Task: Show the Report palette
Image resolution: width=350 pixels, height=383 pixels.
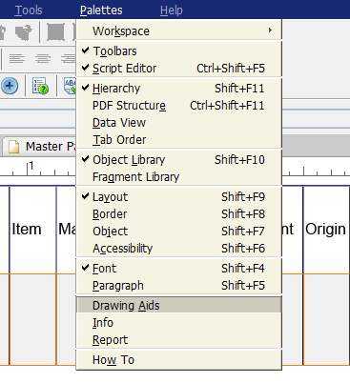Action: coord(178,340)
